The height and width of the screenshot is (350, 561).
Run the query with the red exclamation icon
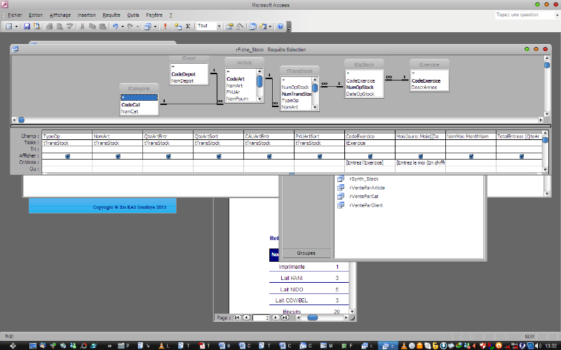pyautogui.click(x=165, y=27)
